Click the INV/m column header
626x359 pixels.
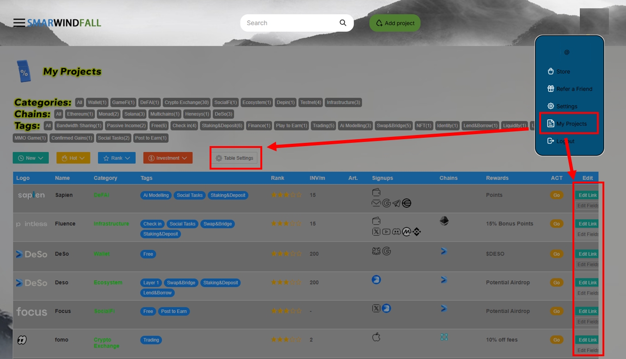pos(317,178)
